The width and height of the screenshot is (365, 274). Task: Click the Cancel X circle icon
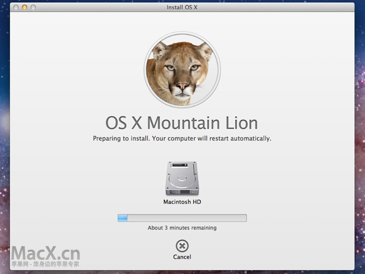[182, 246]
